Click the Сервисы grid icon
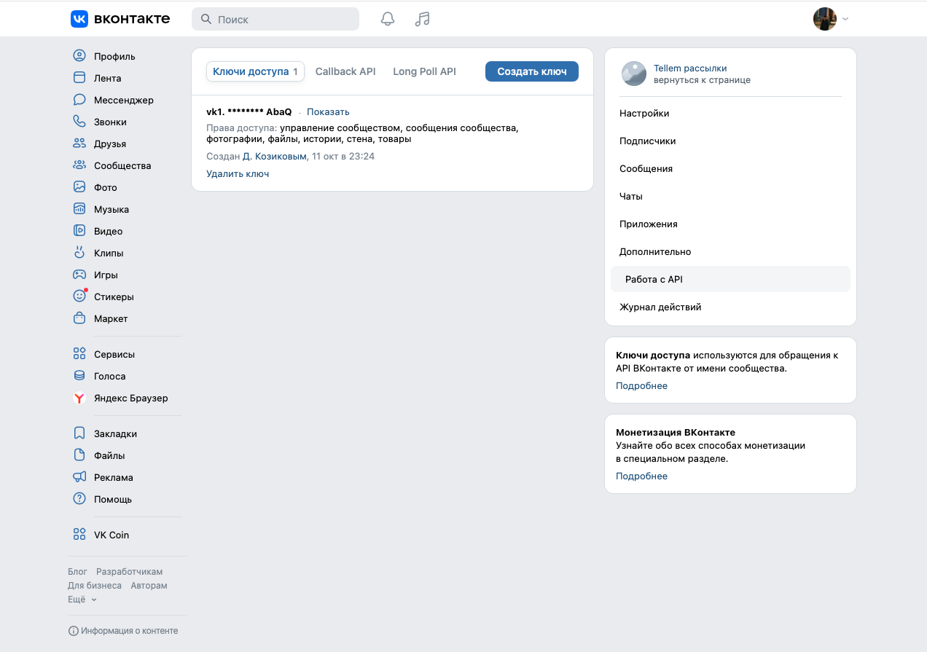Viewport: 927px width, 652px height. [x=79, y=354]
